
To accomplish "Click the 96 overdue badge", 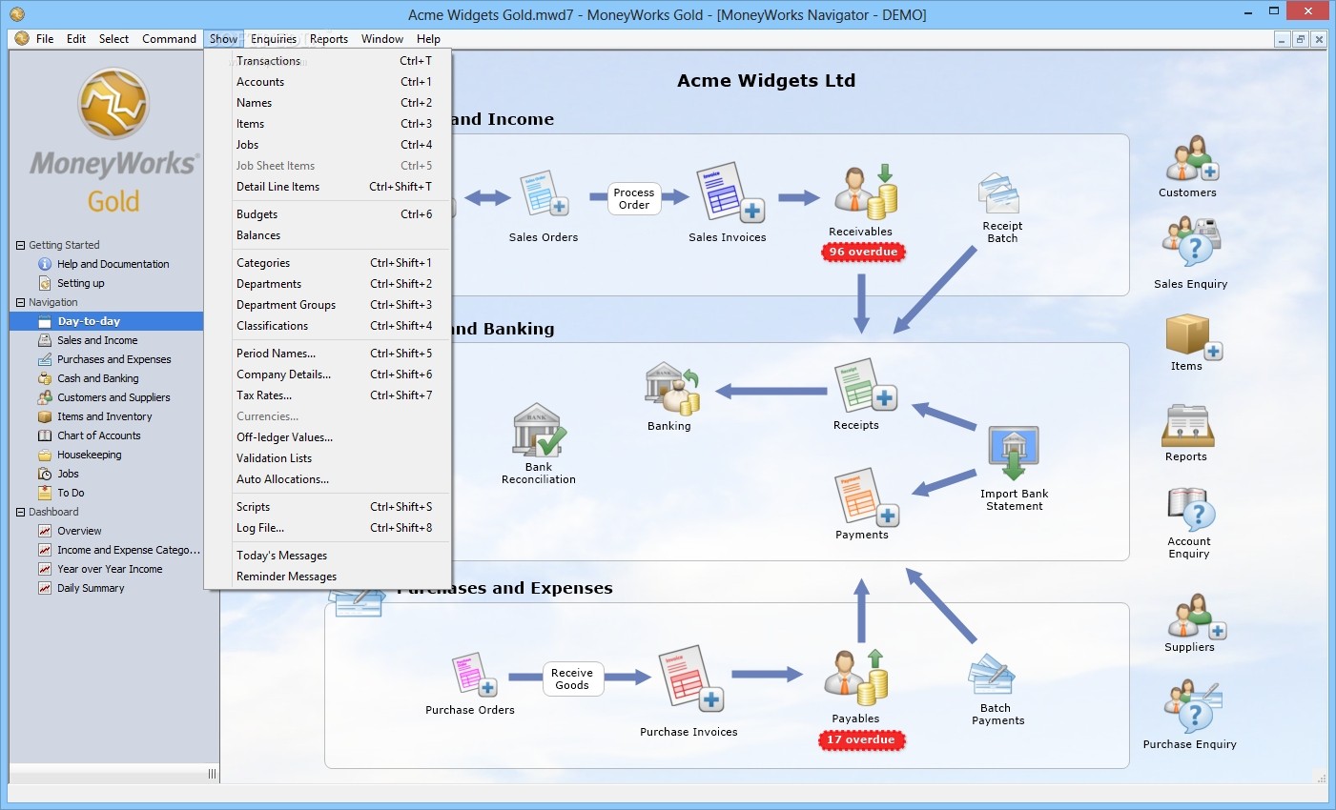I will tap(863, 253).
